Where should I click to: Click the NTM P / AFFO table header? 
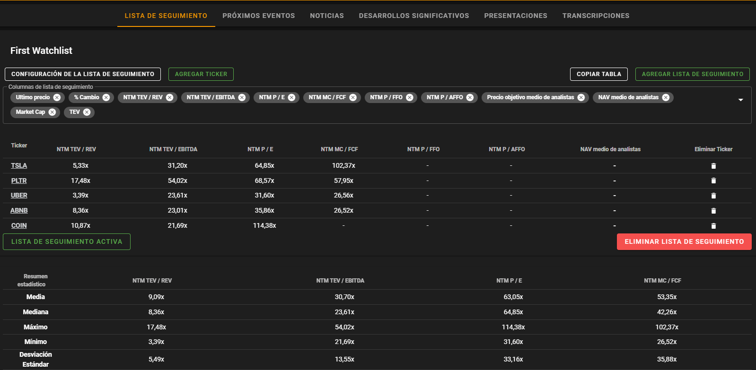pyautogui.click(x=507, y=149)
